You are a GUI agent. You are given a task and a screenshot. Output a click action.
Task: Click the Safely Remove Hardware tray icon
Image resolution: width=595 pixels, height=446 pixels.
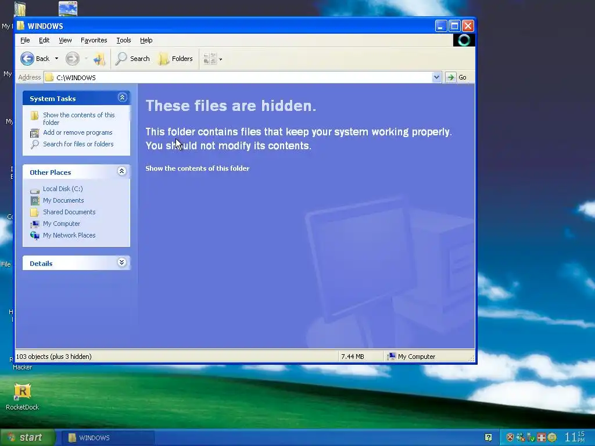[x=531, y=438]
